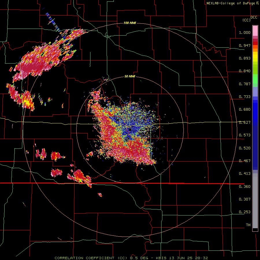This screenshot has width=260, height=260.
Task: Click the Correlation Coefficient product caption at bottom
Action: click(131, 258)
